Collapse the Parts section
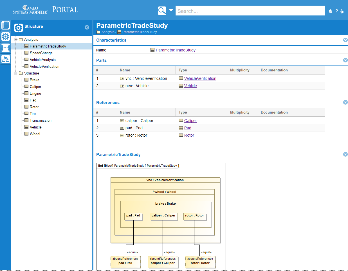This screenshot has width=348, height=271. 345,60
